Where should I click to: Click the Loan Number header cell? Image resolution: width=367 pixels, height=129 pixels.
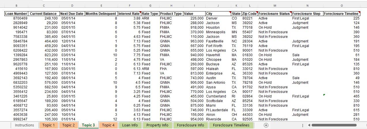pos(16,13)
